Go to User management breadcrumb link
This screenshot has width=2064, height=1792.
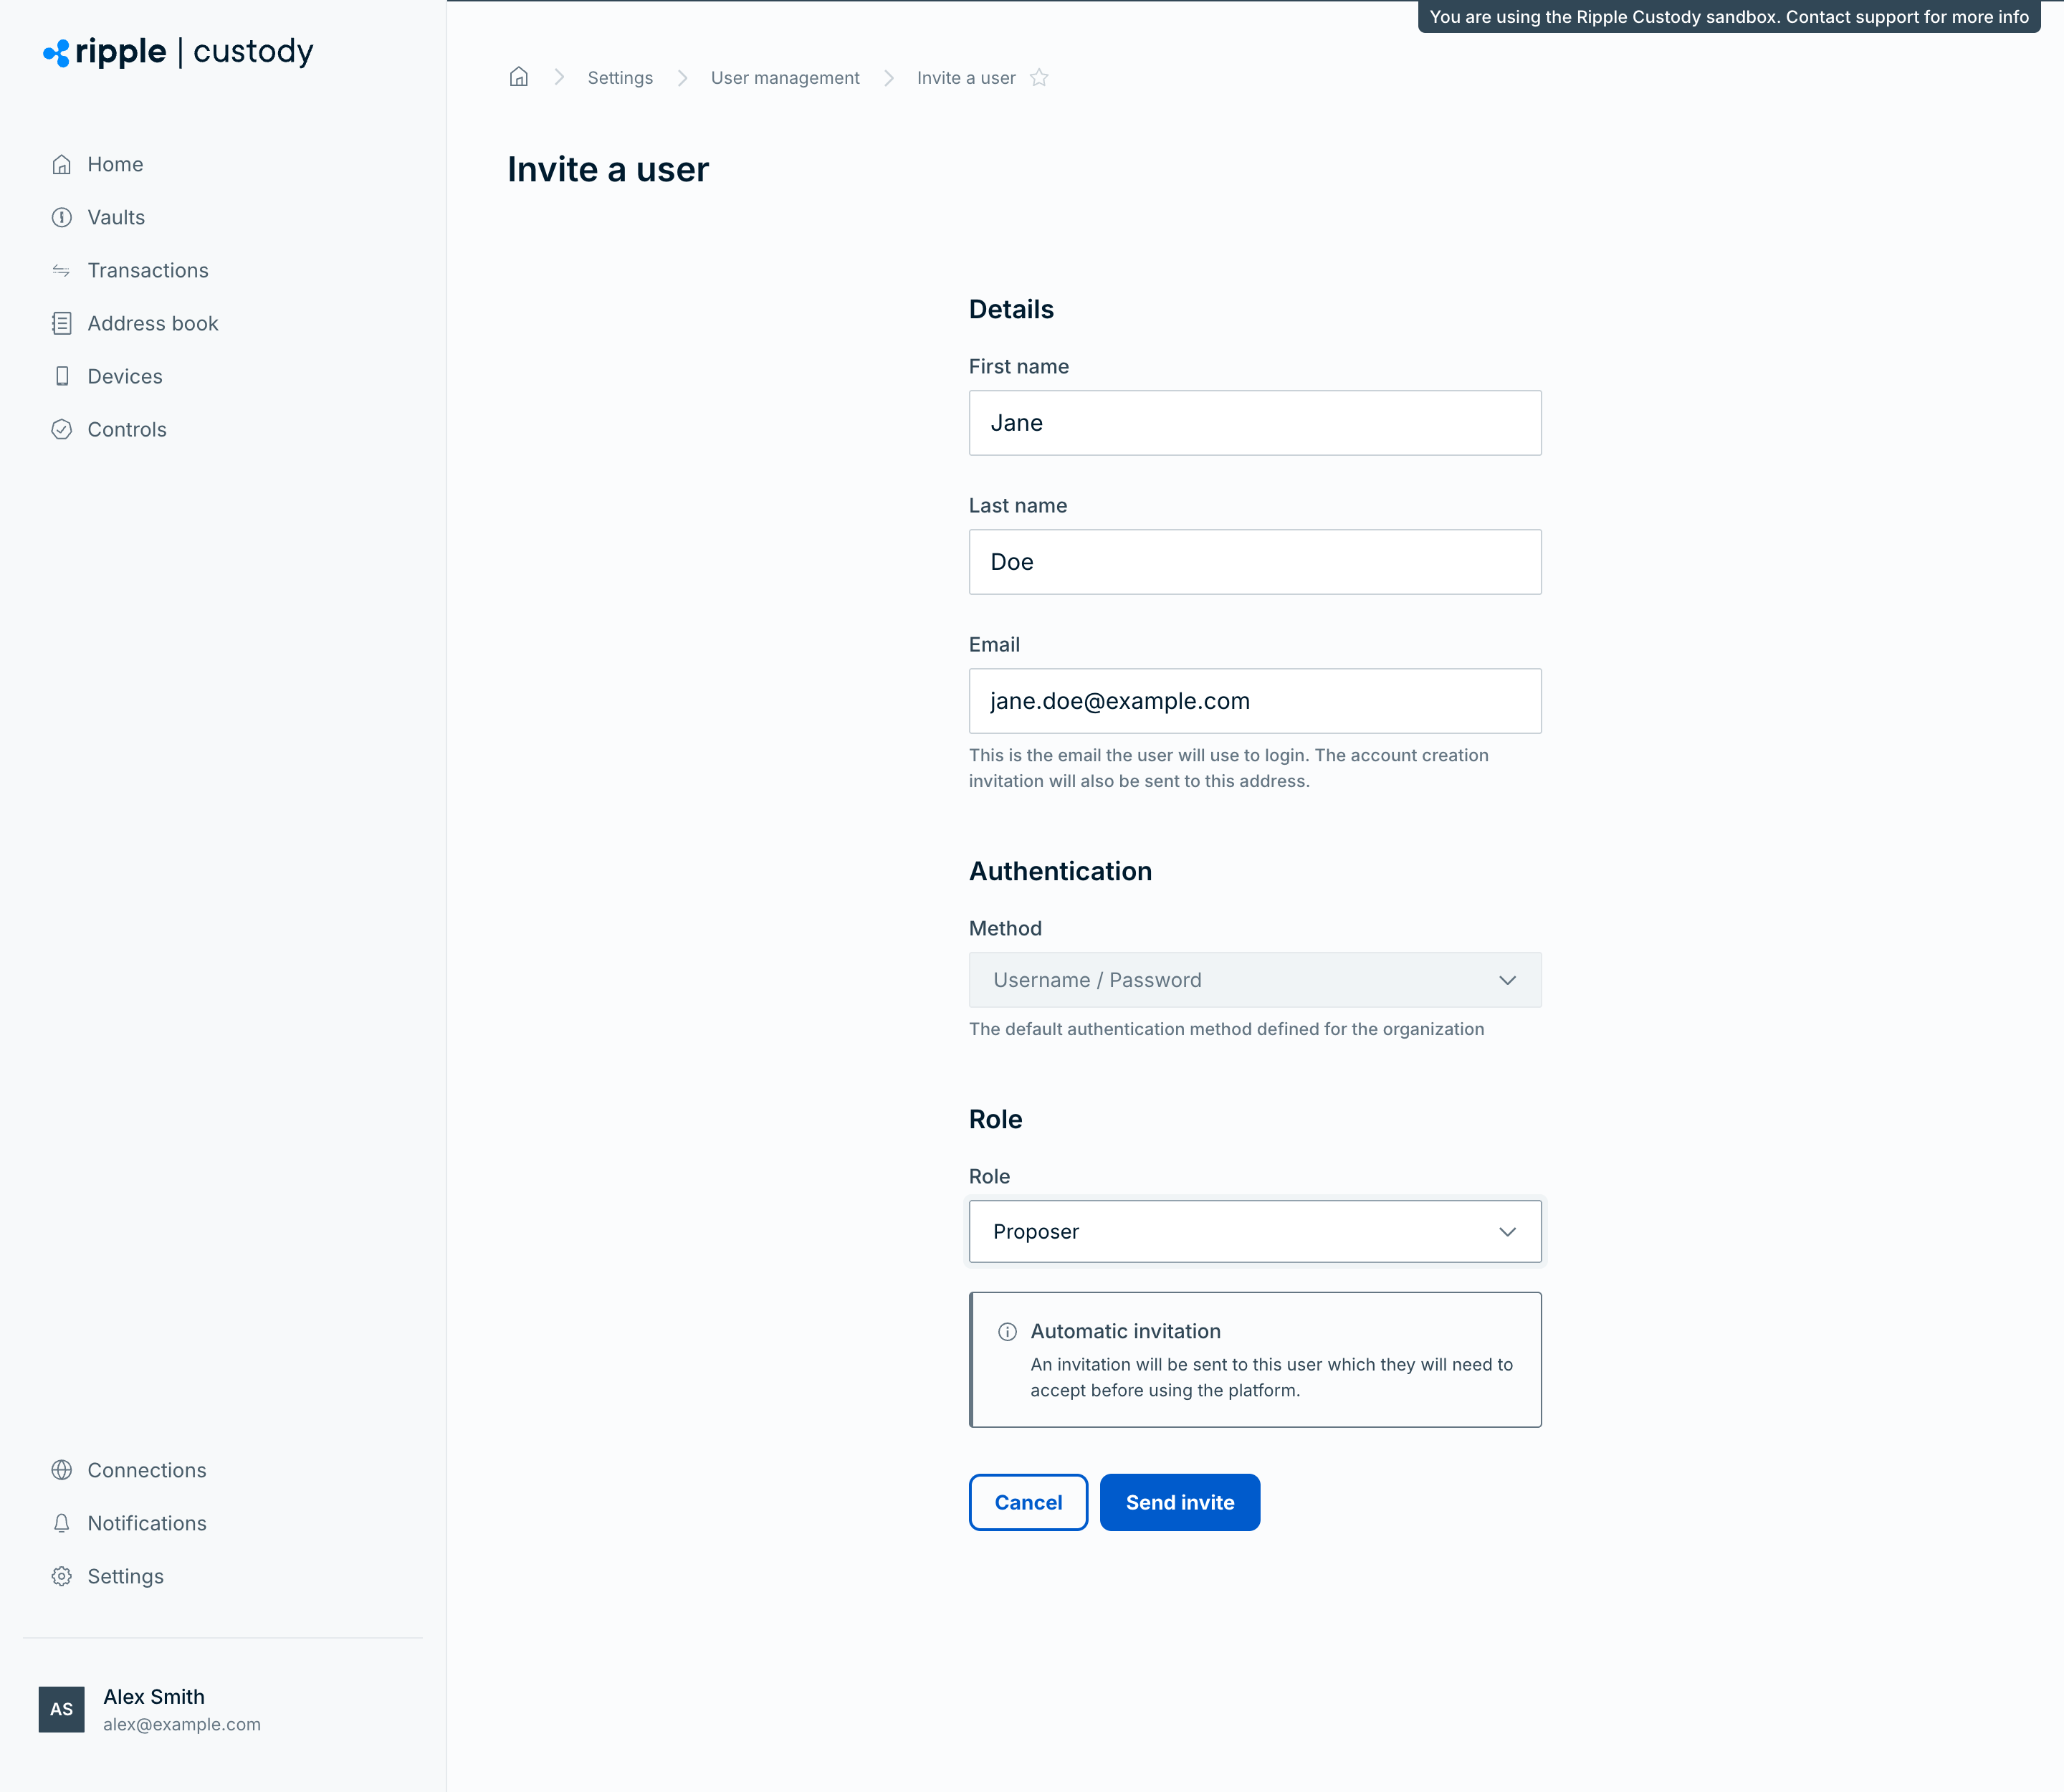click(785, 78)
